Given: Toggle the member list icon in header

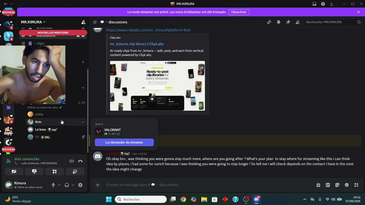Looking at the screenshot, I should click(298, 22).
